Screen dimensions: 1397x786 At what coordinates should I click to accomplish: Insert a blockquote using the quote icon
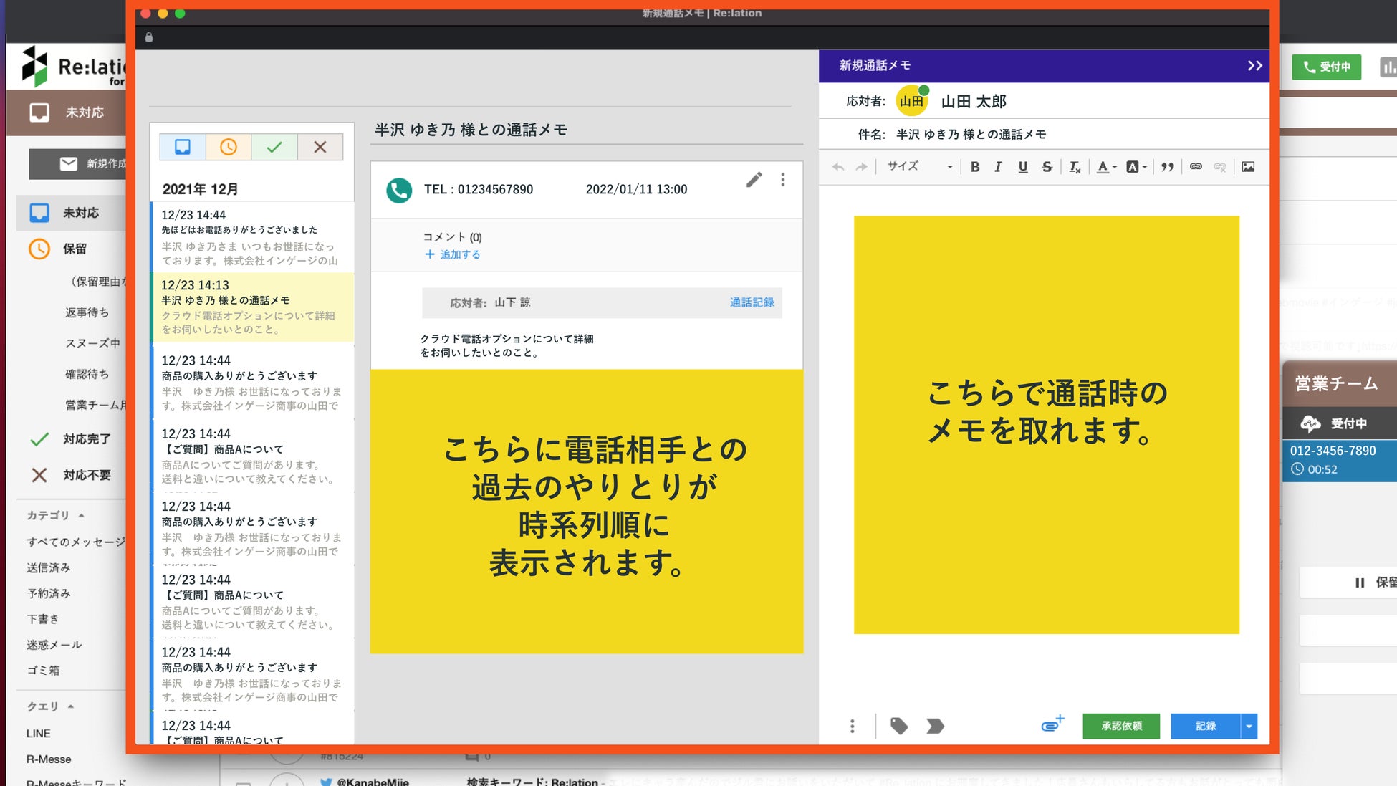1168,167
